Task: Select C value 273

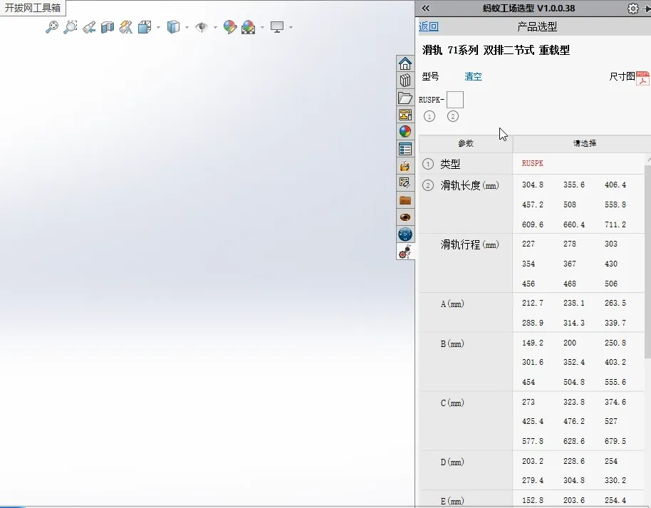Action: pos(528,402)
